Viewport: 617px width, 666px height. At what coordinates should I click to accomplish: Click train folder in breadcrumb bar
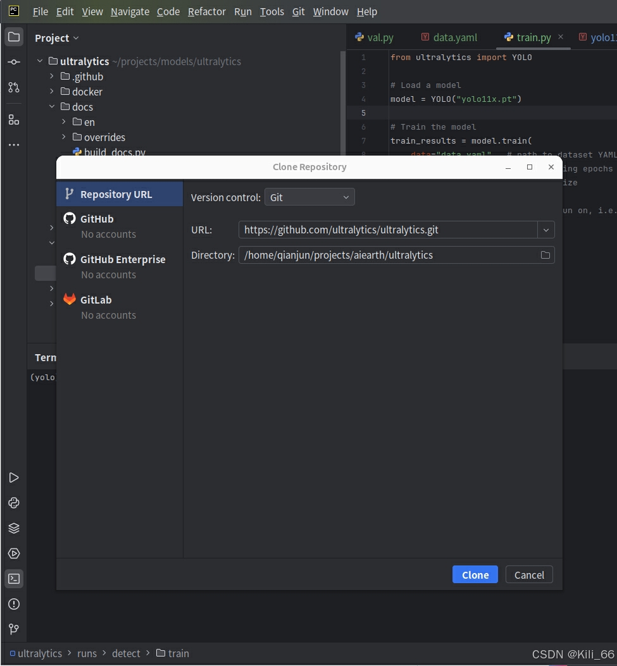click(x=173, y=653)
